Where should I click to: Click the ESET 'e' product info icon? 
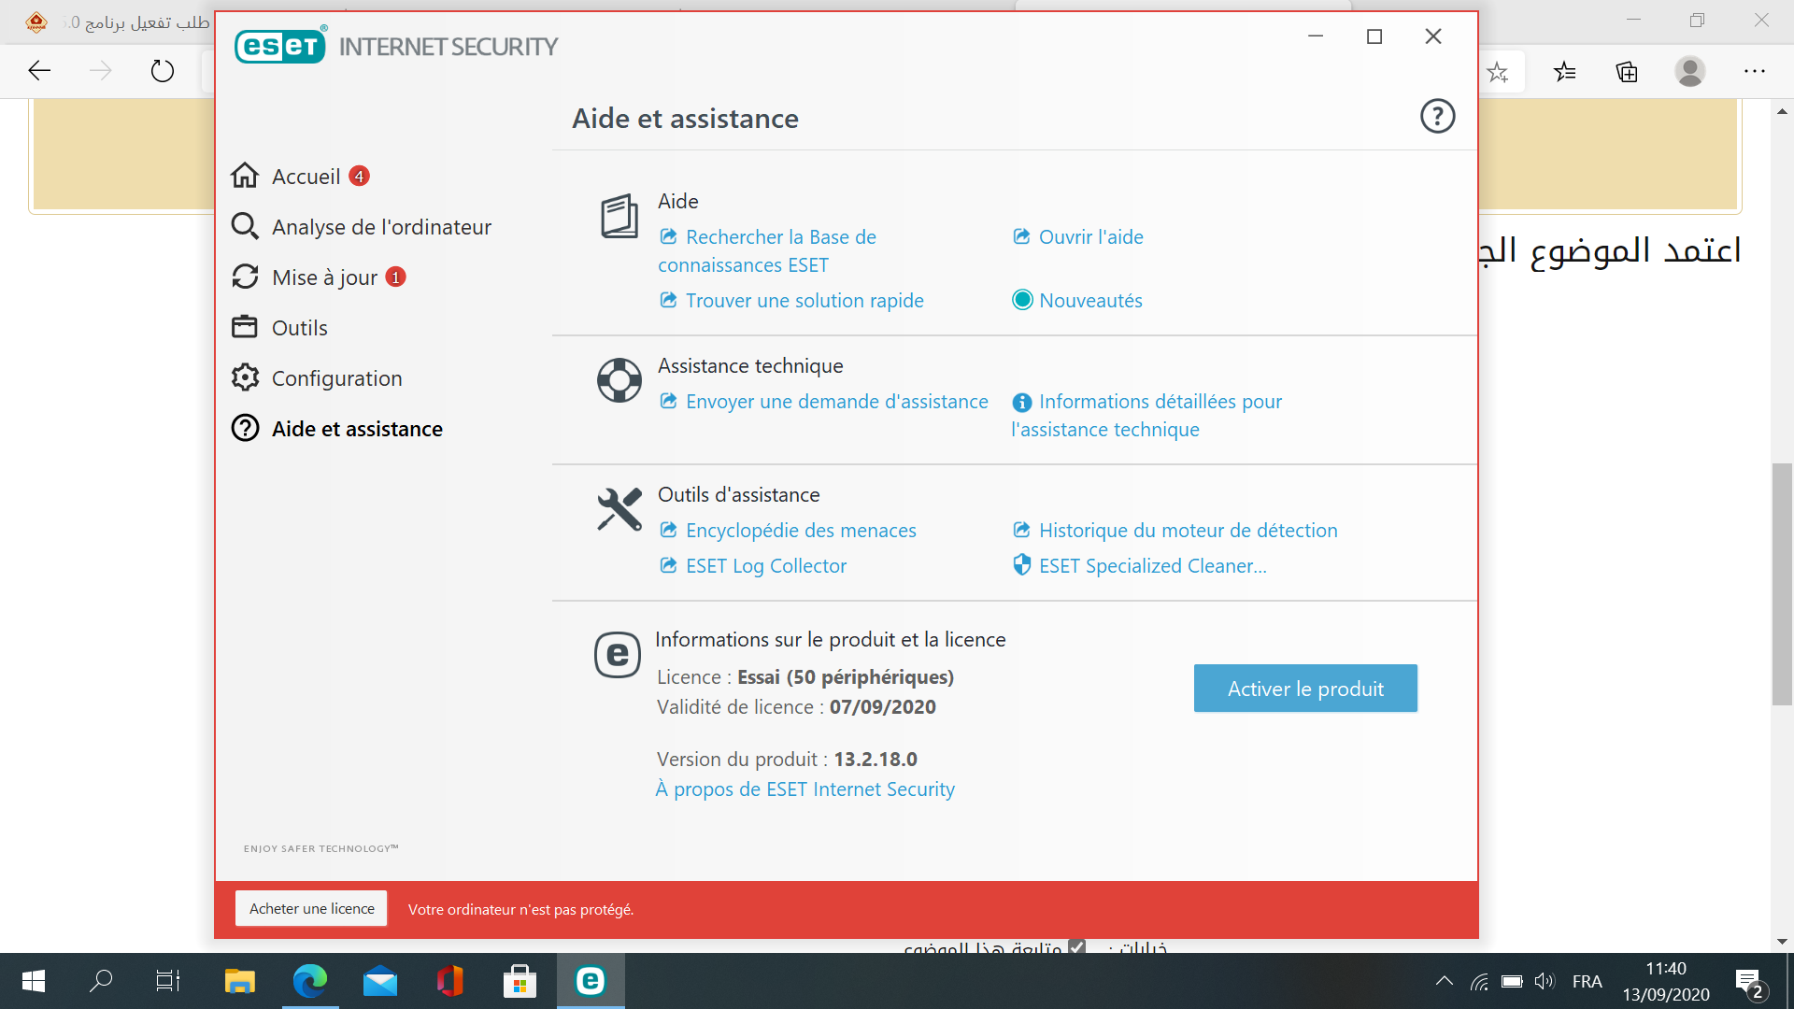[618, 655]
